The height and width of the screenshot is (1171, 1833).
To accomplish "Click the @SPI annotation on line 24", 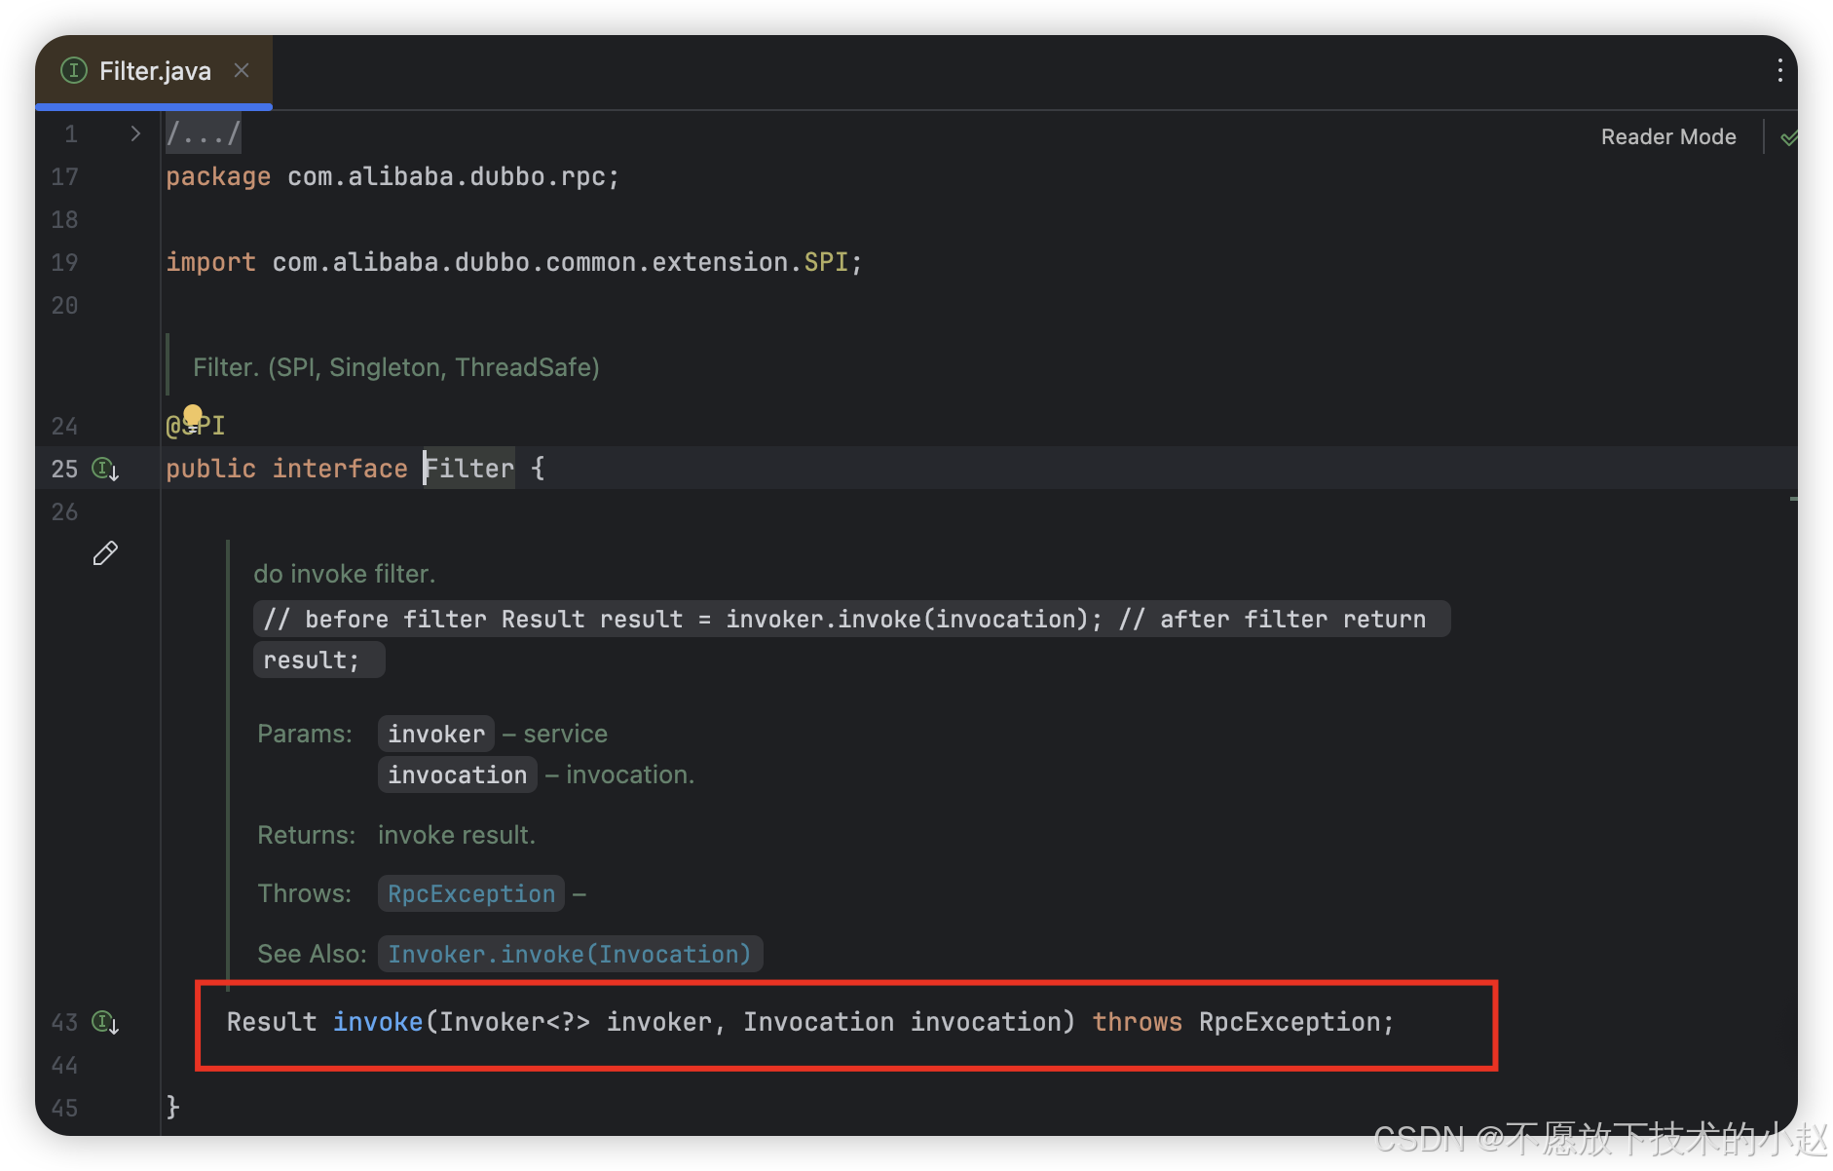I will (195, 426).
